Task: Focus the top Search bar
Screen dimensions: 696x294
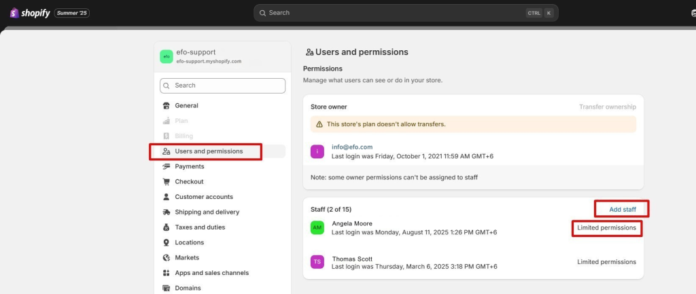Action: pyautogui.click(x=406, y=13)
